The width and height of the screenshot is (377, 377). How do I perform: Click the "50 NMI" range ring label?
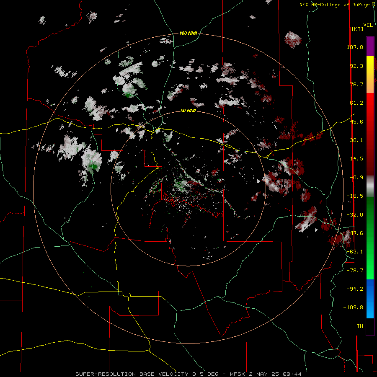pos(188,111)
